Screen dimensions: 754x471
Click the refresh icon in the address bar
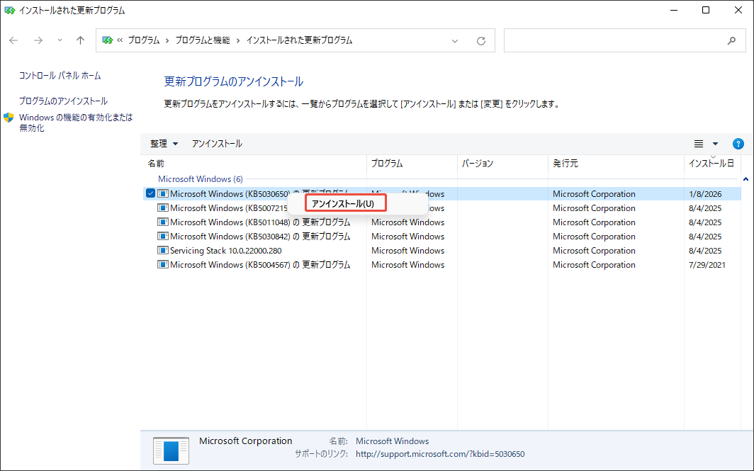(x=481, y=40)
